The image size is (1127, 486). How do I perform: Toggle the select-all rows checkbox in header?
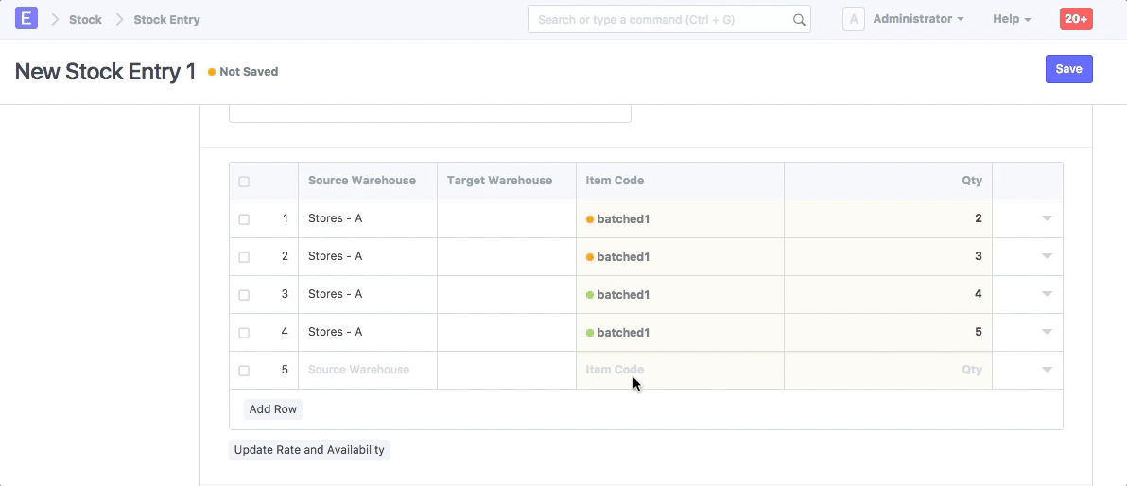click(x=244, y=182)
